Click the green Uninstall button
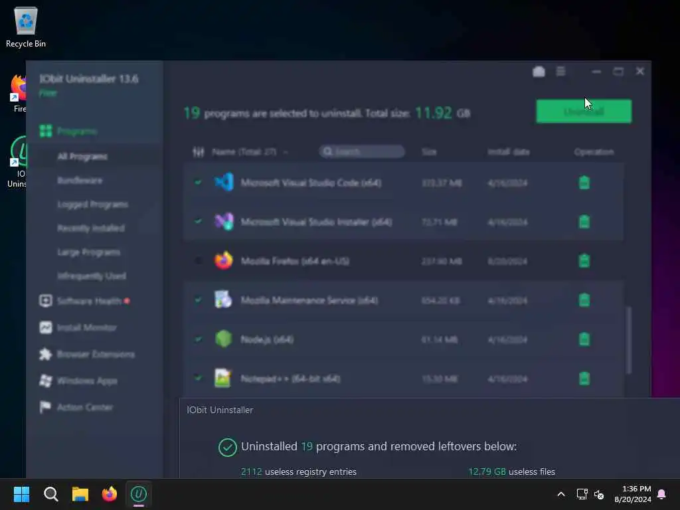The height and width of the screenshot is (510, 680). click(584, 112)
